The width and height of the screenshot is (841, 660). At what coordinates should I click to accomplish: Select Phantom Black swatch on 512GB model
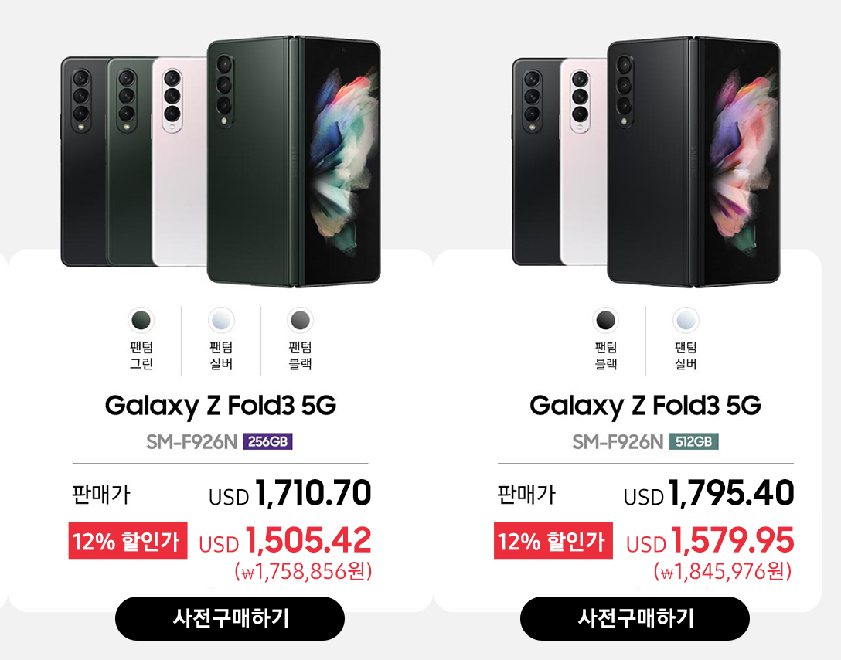tap(606, 321)
